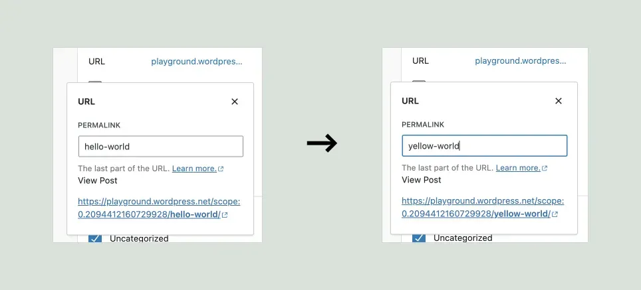The image size is (641, 290).
Task: Open the full permalink ending in /yellow-world/
Action: (x=483, y=207)
